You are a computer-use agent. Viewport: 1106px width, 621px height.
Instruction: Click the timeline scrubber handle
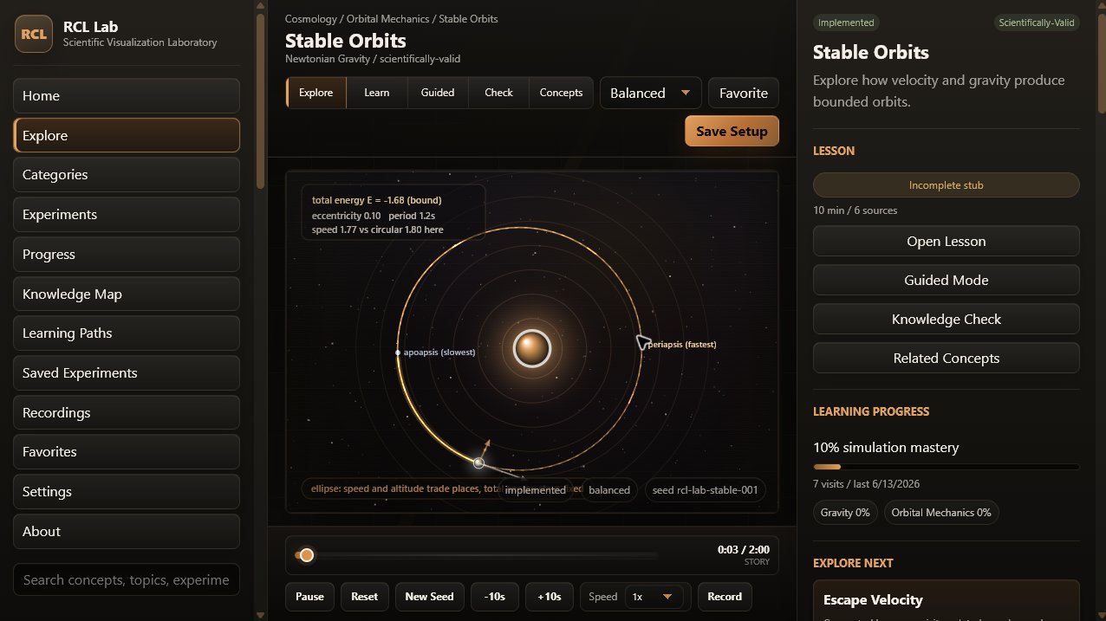(x=306, y=555)
